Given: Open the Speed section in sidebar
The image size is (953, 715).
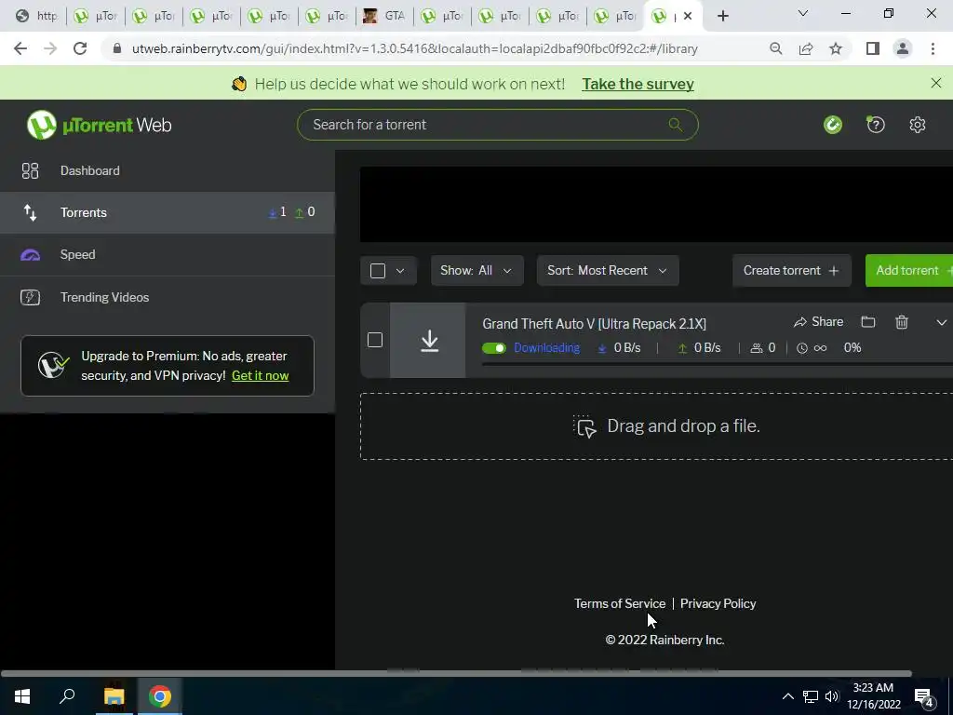Looking at the screenshot, I should [x=168, y=255].
